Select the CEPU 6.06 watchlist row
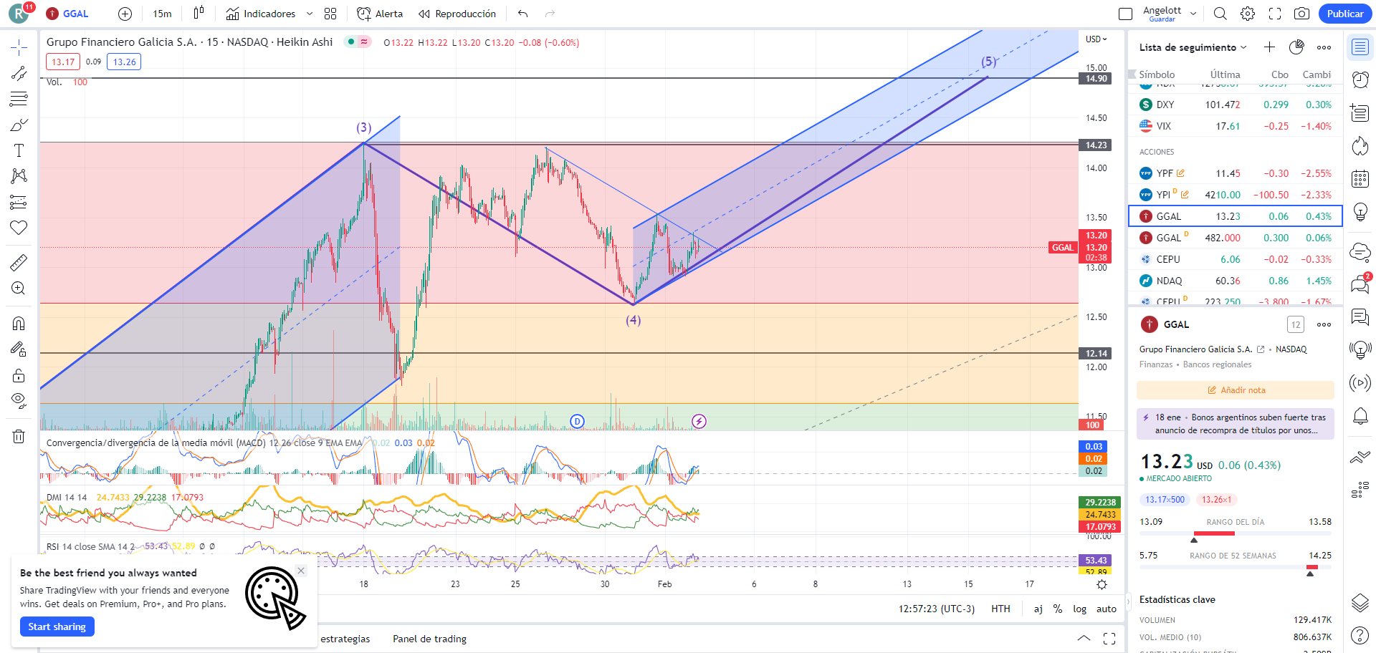 pyautogui.click(x=1236, y=259)
